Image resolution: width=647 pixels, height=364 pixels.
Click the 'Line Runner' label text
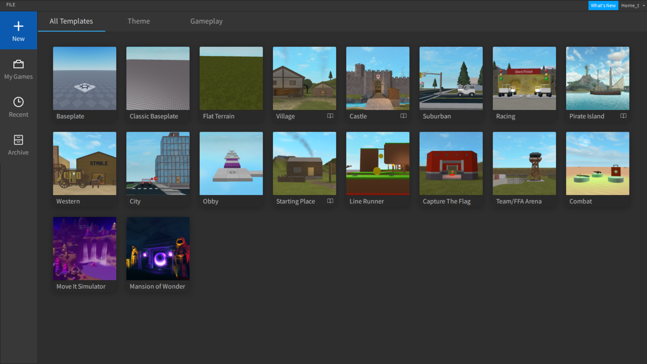click(x=367, y=201)
